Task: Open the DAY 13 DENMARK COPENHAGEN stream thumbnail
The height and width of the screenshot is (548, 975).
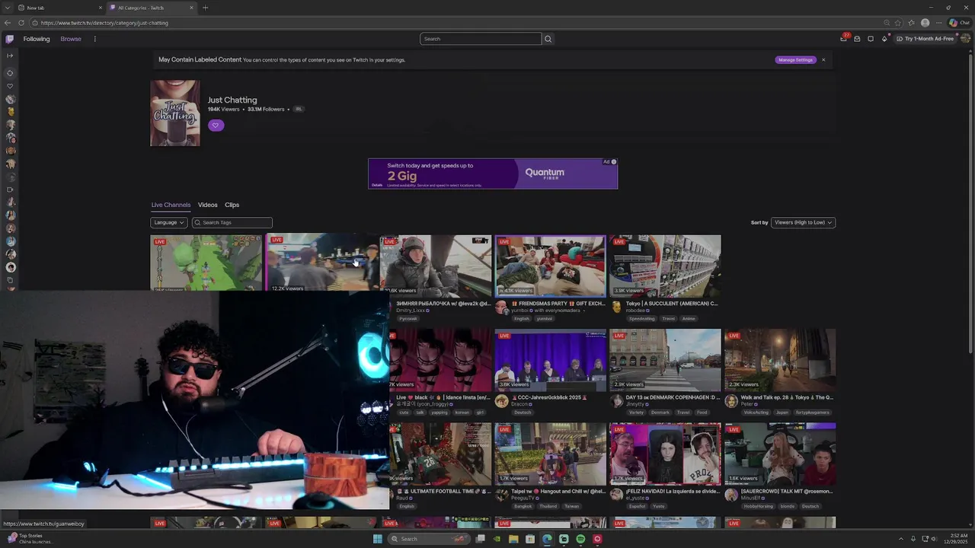Action: [665, 359]
